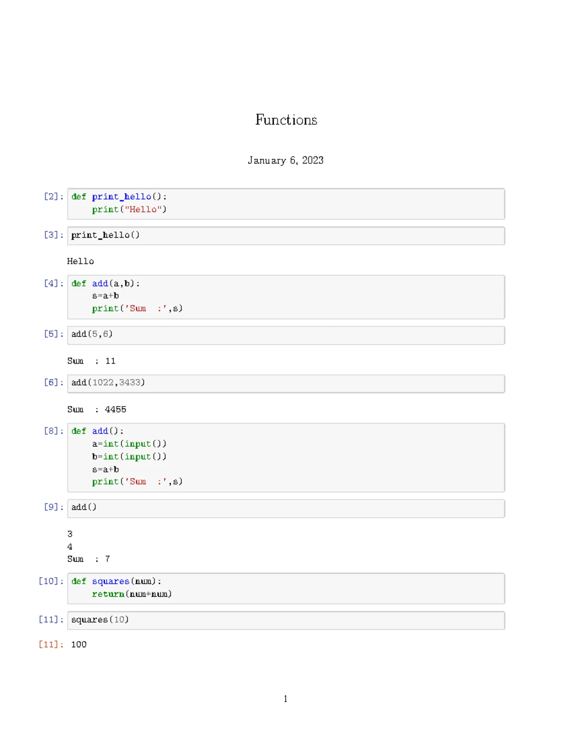
Task: Click the [10] cell prompt label
Action: [51, 581]
